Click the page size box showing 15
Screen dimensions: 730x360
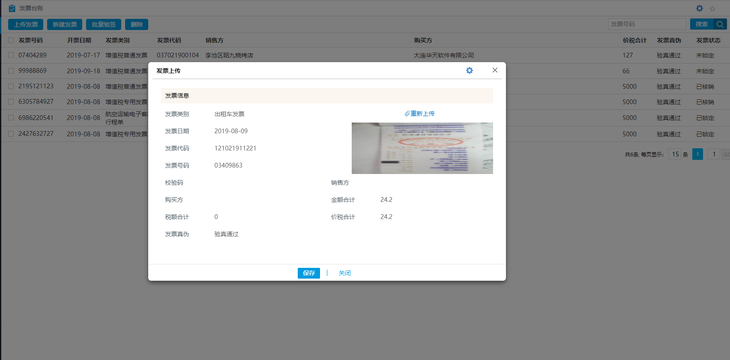click(x=675, y=154)
